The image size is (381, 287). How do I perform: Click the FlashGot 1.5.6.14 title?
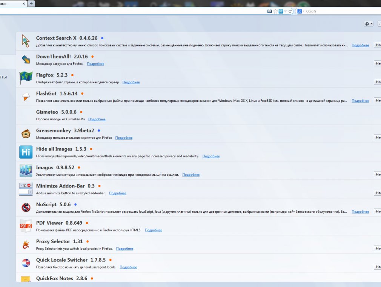57,94
